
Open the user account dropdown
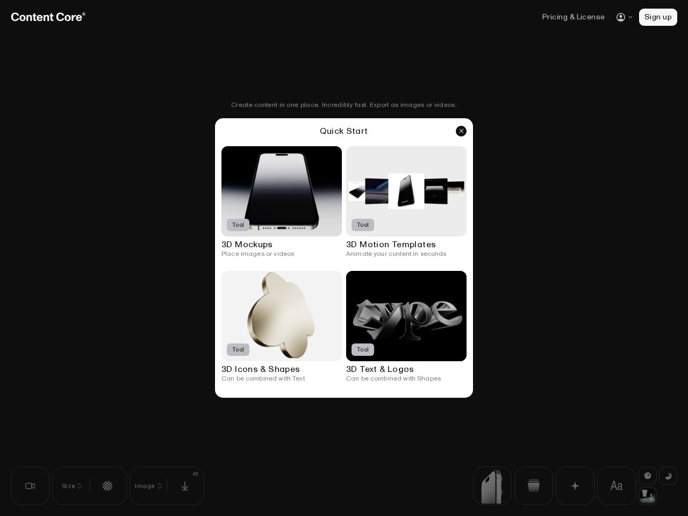pos(624,17)
